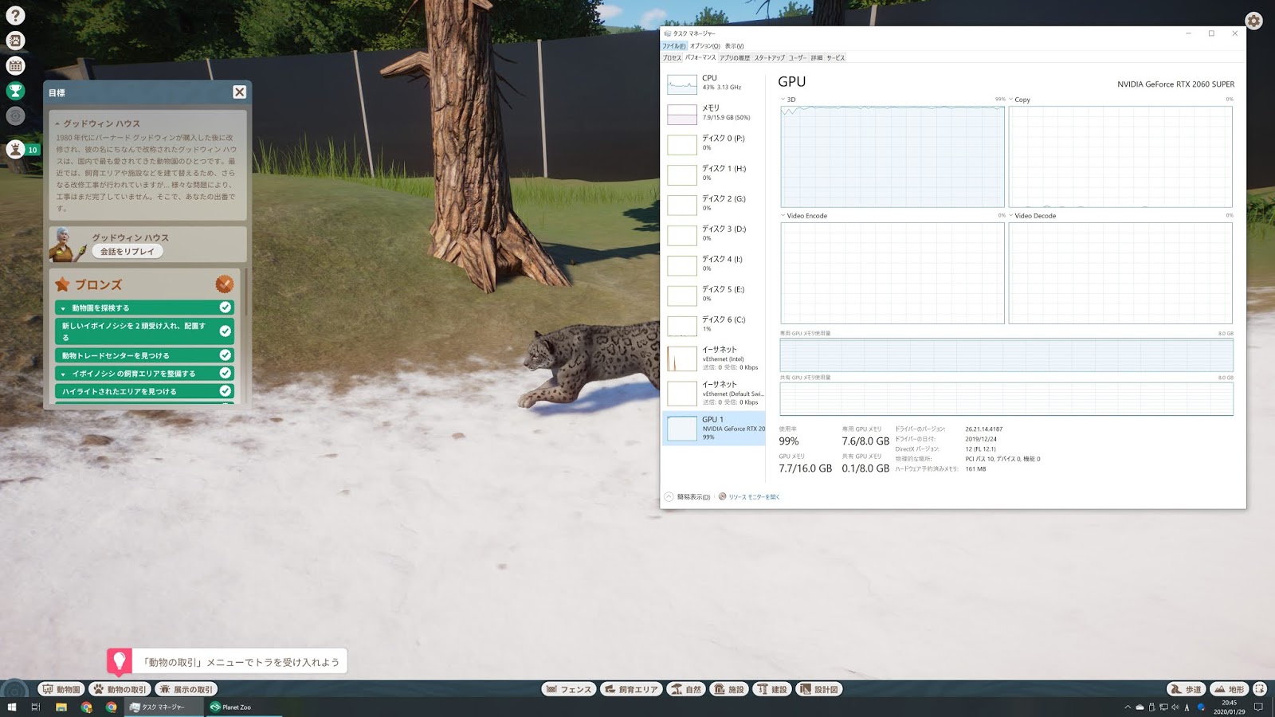
Task: Select the フェンス fence tool
Action: click(x=569, y=689)
